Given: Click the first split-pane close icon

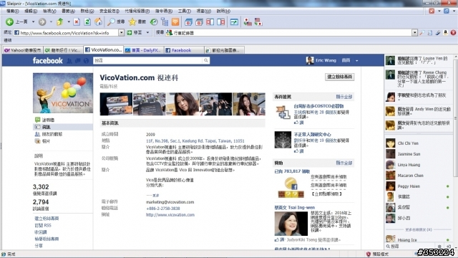Looking at the screenshot, I should [x=210, y=22].
